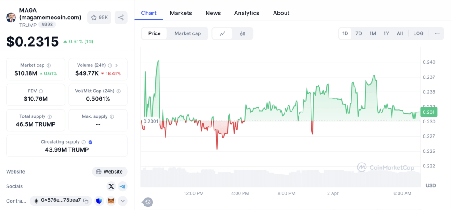451x210 pixels.
Task: Switch to the Analytics tab
Action: [x=247, y=13]
